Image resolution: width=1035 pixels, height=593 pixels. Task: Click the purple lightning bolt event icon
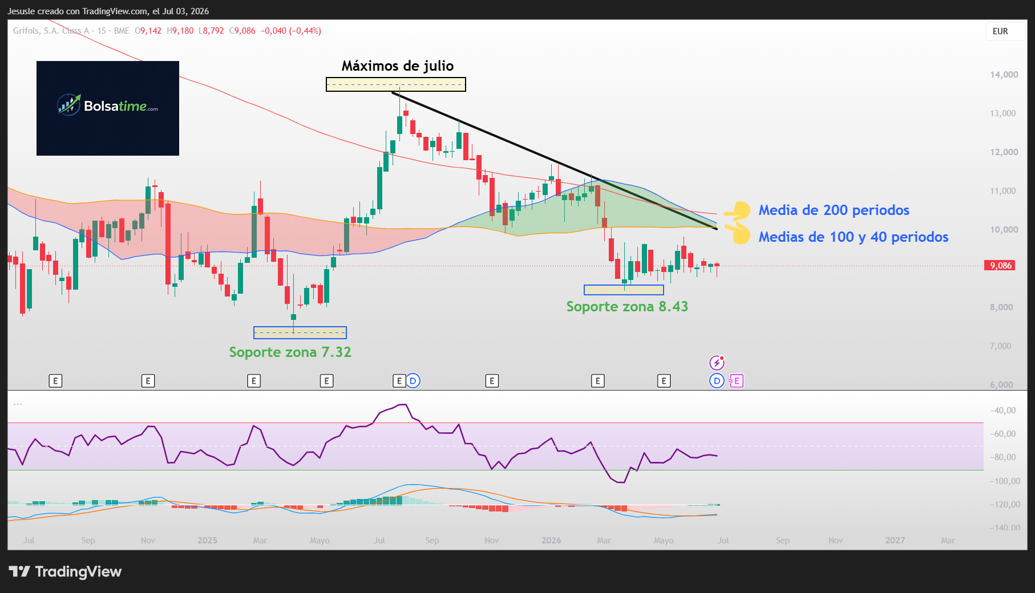pos(717,363)
